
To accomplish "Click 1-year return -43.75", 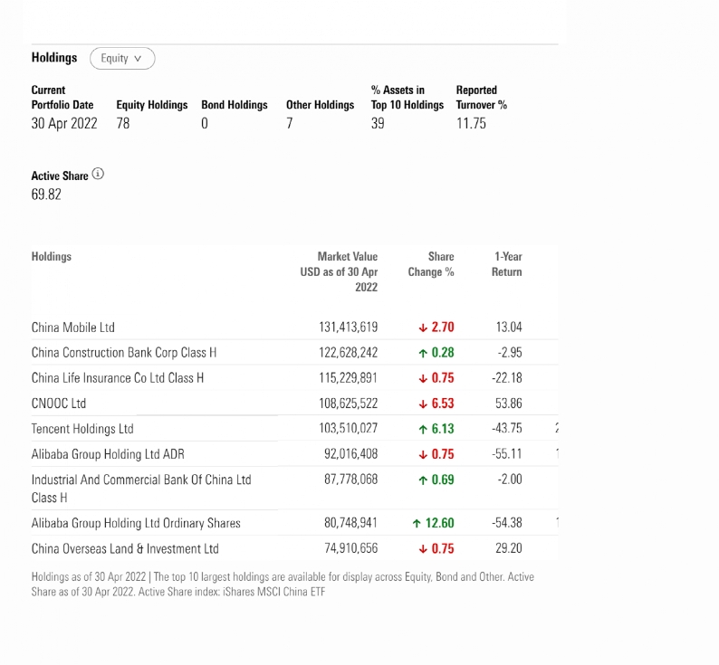I will (x=507, y=428).
